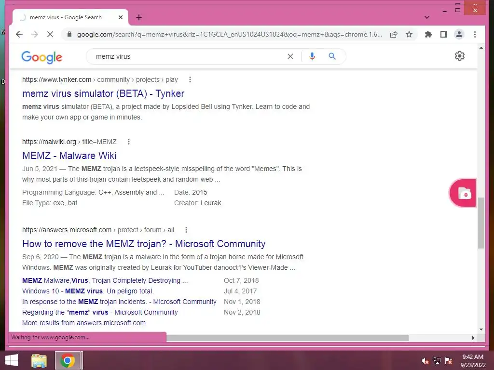Click the Jul 4, 2017 date text
Screen dimensions: 494x370
pos(240,291)
